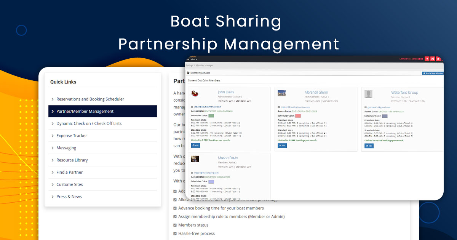The image size is (457, 240).
Task: Click the Add a New Member button
Action: pos(432,72)
